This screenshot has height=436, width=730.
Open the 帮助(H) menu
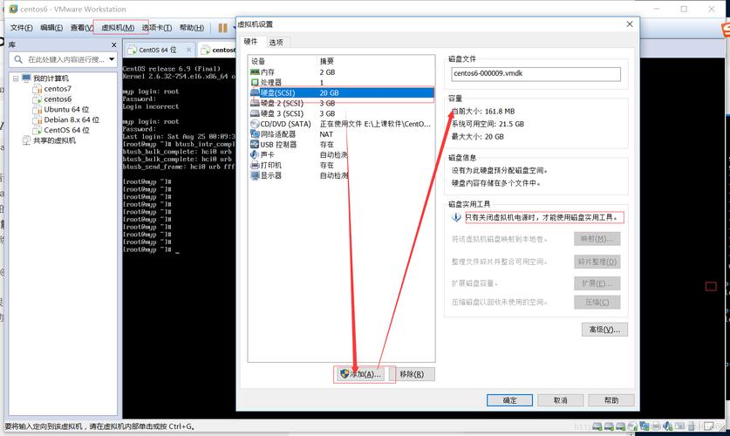pos(192,28)
